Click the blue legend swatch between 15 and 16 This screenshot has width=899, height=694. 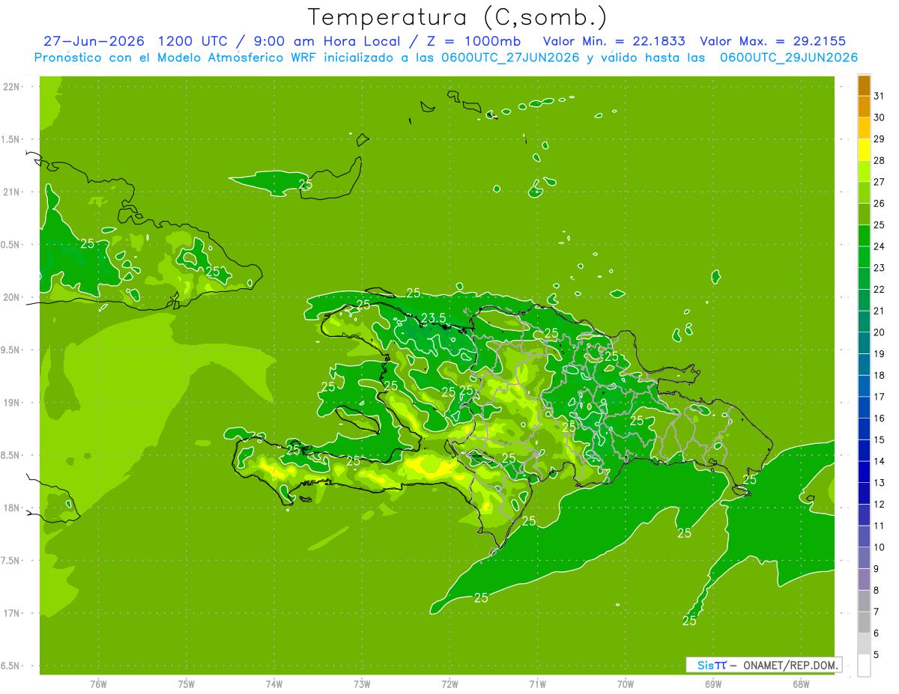864,429
